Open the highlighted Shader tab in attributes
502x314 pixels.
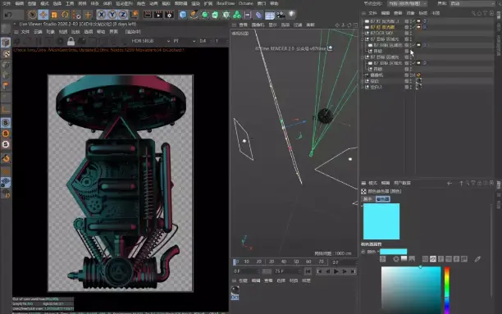pyautogui.click(x=382, y=198)
